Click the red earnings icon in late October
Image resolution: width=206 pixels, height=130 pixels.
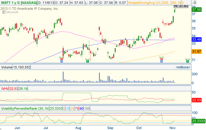162,59
